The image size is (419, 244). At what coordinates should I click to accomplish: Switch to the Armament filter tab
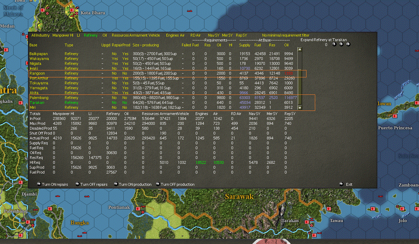[x=138, y=35]
